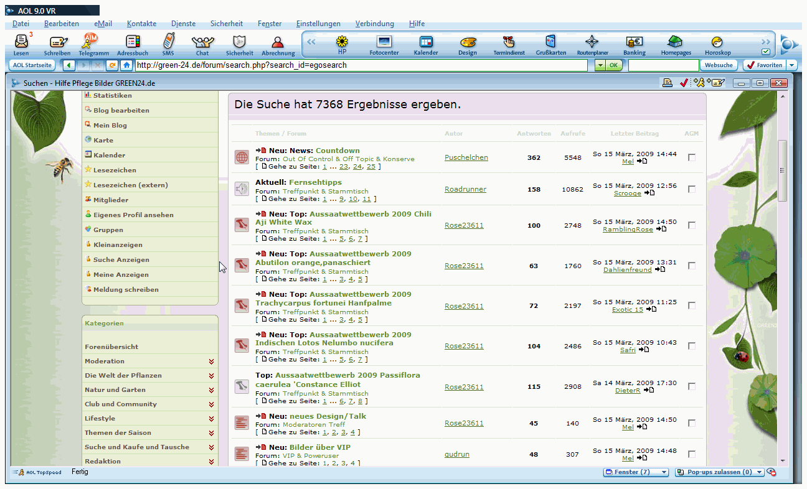The image size is (807, 489).
Task: Open the Fenster (7) dropdown
Action: click(x=636, y=472)
